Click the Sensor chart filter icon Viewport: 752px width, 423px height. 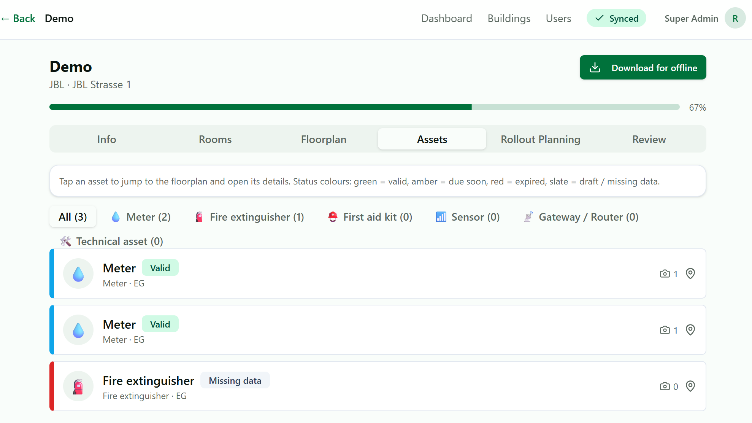point(441,217)
